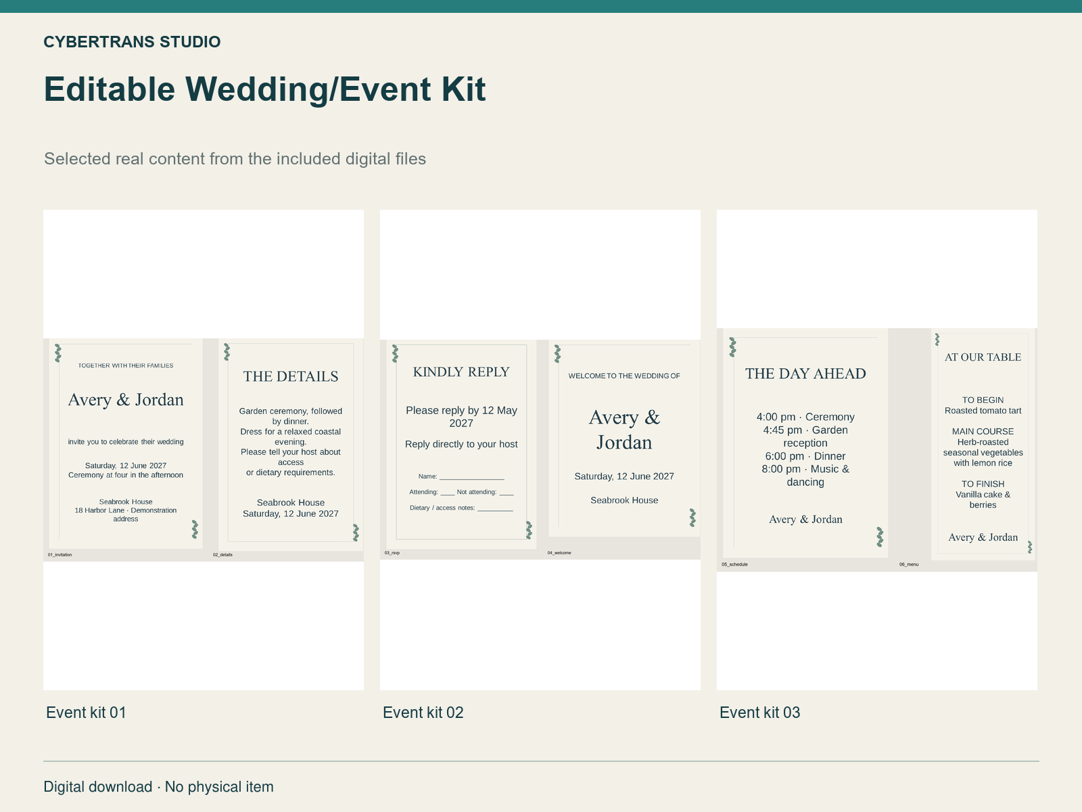
Task: Click the CYBERTRANS STUDIO brand name
Action: pyautogui.click(x=132, y=42)
